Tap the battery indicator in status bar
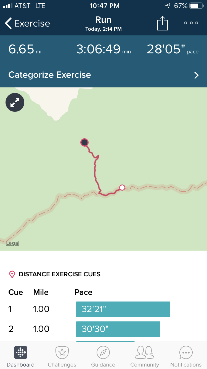This screenshot has width=207, height=369. click(x=196, y=6)
